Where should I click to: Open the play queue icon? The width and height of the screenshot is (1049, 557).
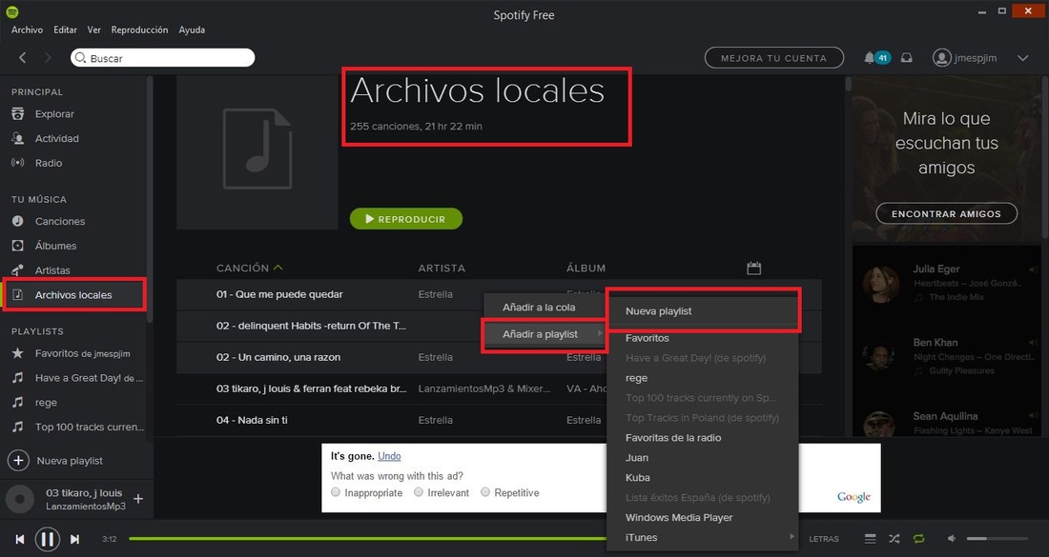coord(870,538)
